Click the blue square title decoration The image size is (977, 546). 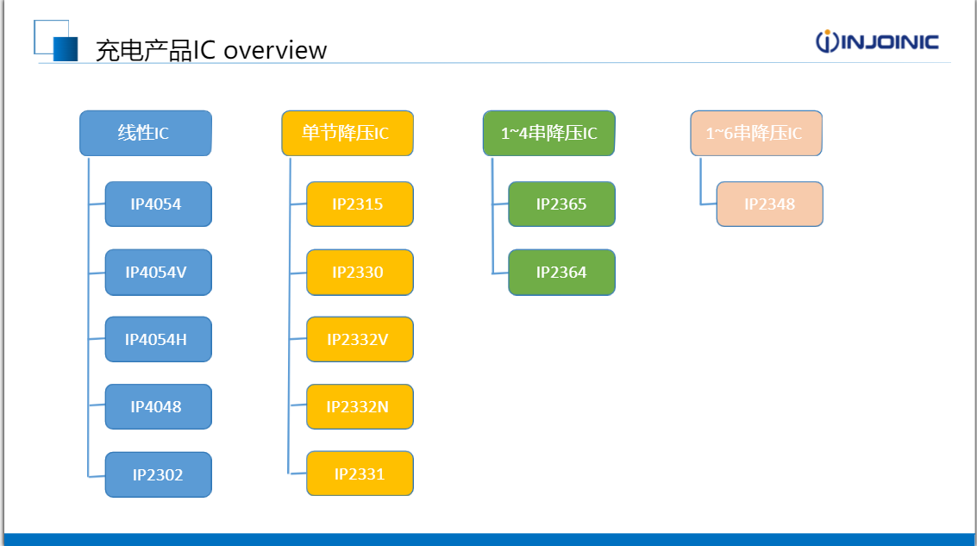[x=56, y=41]
